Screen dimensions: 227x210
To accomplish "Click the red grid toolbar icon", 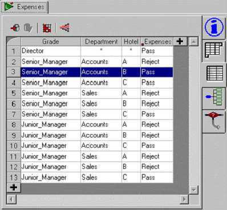I will point(47,28).
